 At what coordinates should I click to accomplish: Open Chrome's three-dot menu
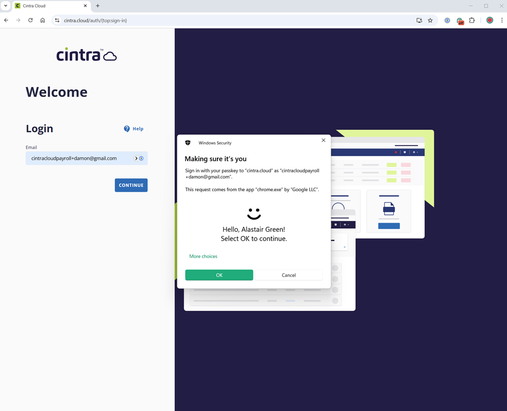[x=502, y=20]
